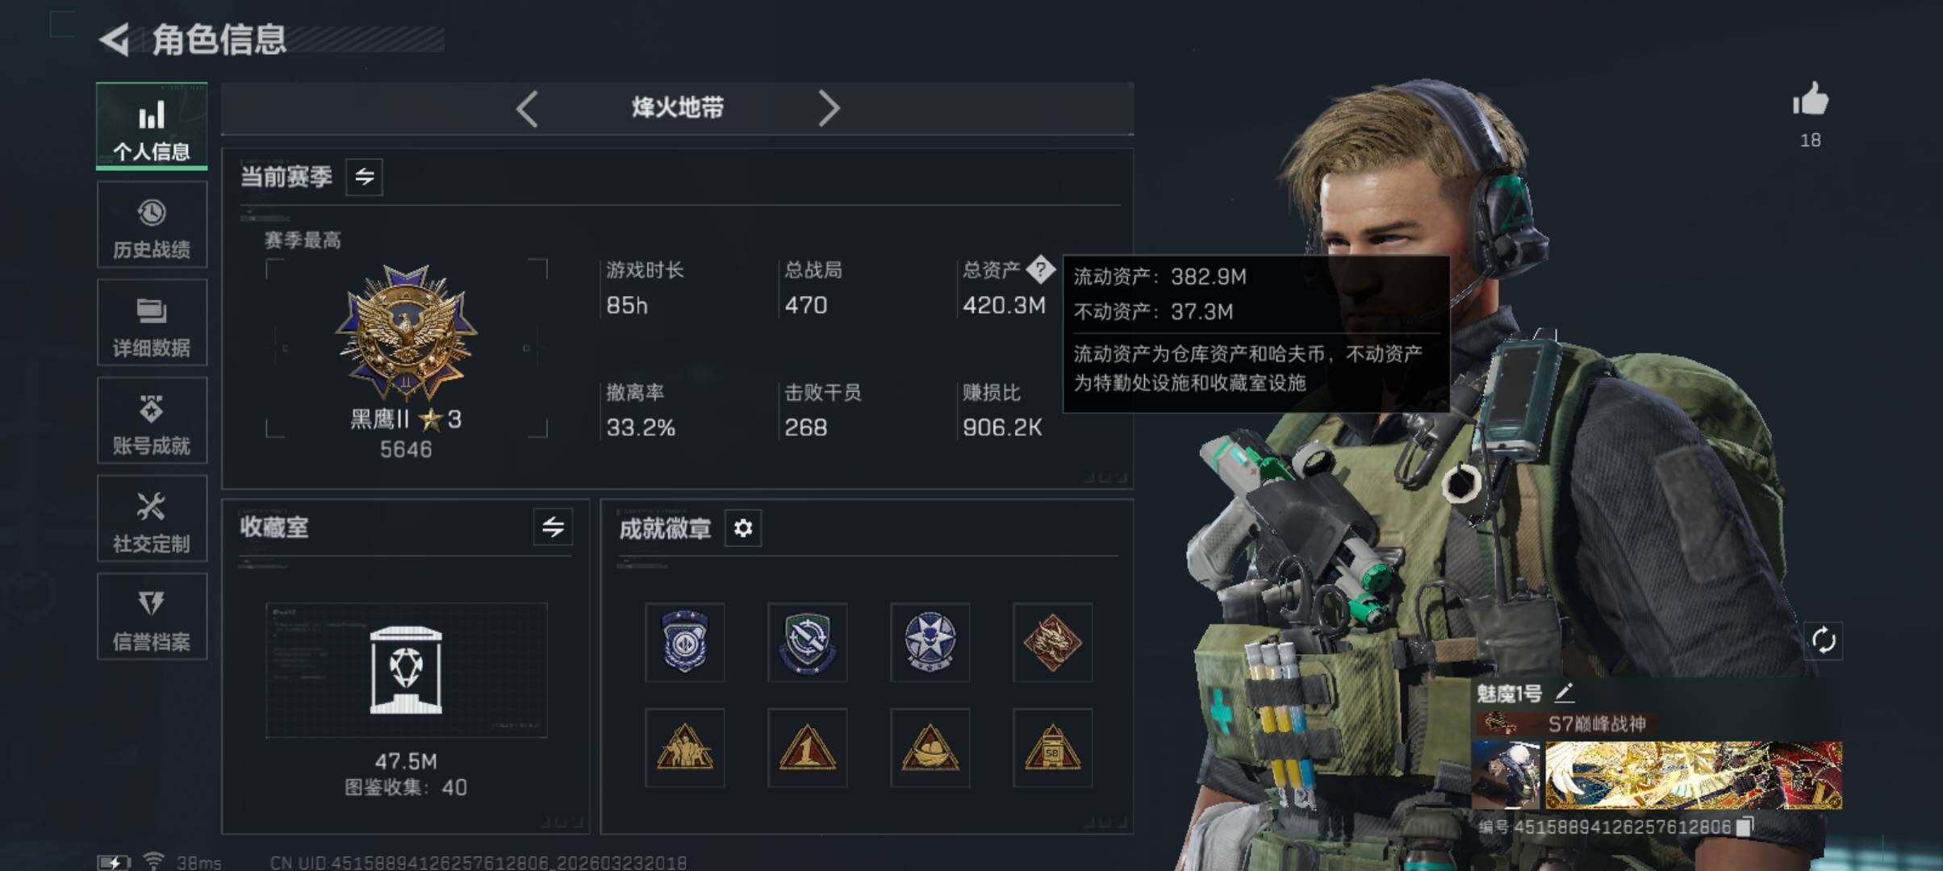The width and height of the screenshot is (1943, 871).
Task: Go to 账号成就 section
Action: tap(152, 421)
